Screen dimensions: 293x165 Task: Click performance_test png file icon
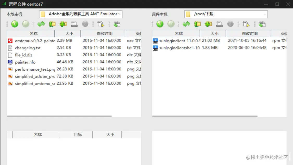click(10, 69)
